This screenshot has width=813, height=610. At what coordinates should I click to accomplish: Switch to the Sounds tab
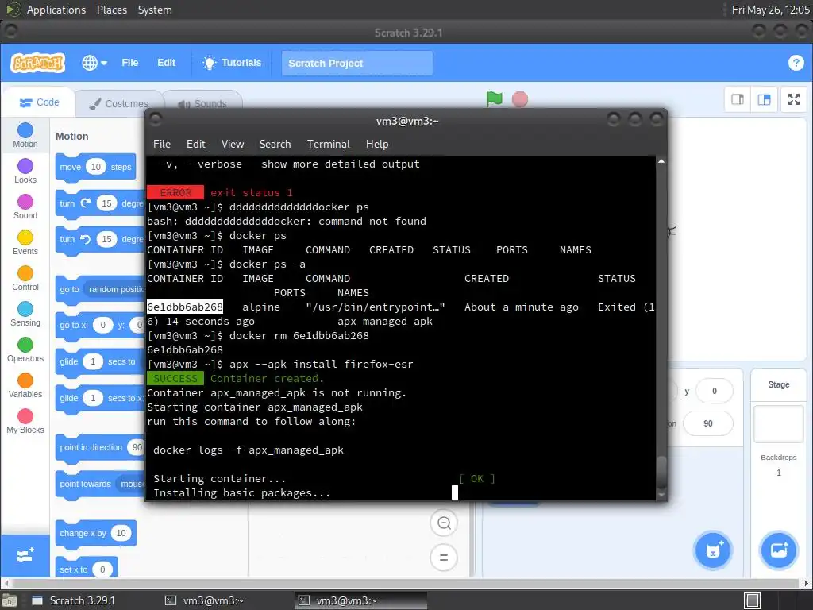point(202,104)
